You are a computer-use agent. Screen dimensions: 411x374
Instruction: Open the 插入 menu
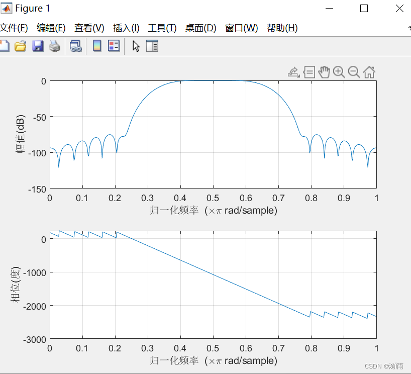pyautogui.click(x=126, y=28)
